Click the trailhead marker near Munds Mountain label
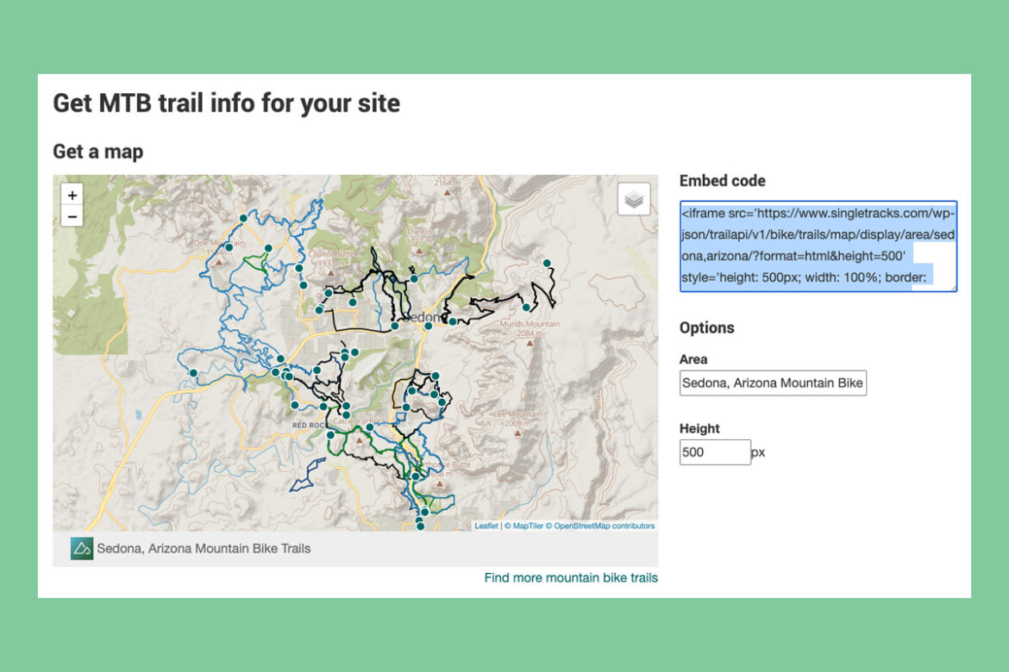The image size is (1009, 672). pos(526,308)
